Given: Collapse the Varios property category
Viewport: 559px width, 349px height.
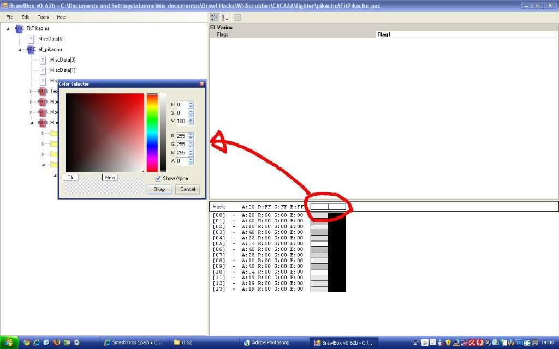Looking at the screenshot, I should 213,27.
